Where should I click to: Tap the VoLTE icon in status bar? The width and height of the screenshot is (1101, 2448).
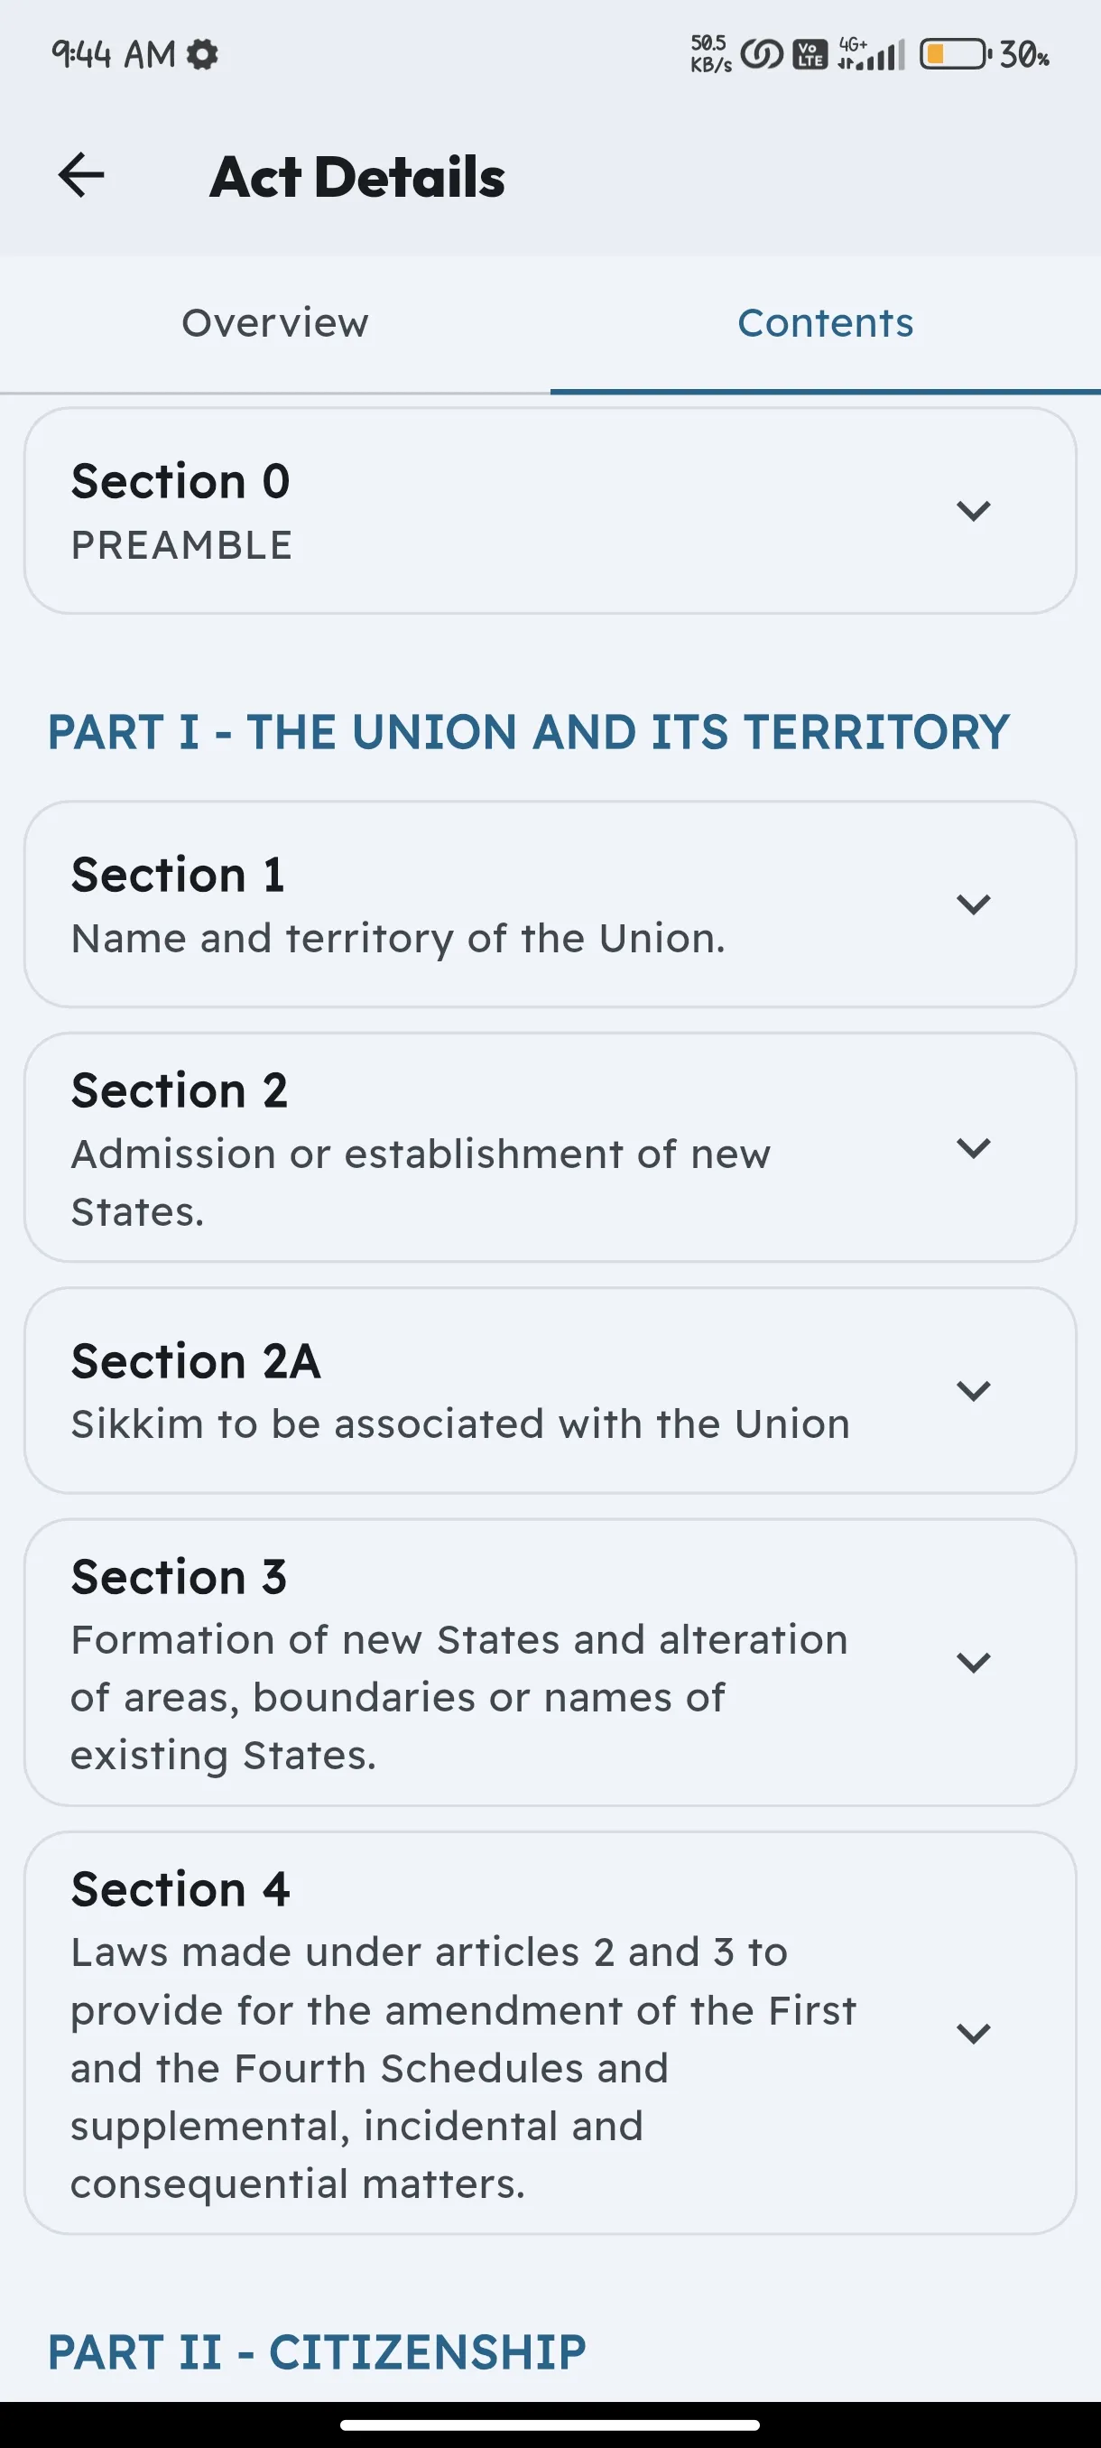[x=809, y=54]
